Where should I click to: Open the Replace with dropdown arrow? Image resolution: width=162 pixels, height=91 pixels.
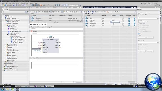(158, 43)
